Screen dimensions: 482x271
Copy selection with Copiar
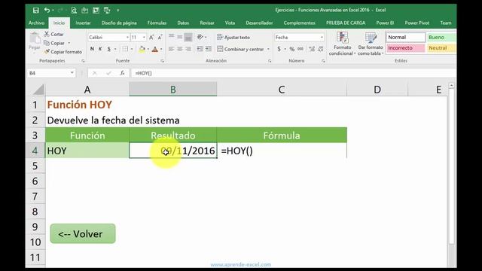54,43
